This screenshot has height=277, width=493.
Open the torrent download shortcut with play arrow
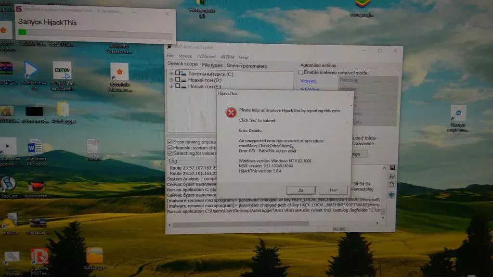(x=8, y=146)
